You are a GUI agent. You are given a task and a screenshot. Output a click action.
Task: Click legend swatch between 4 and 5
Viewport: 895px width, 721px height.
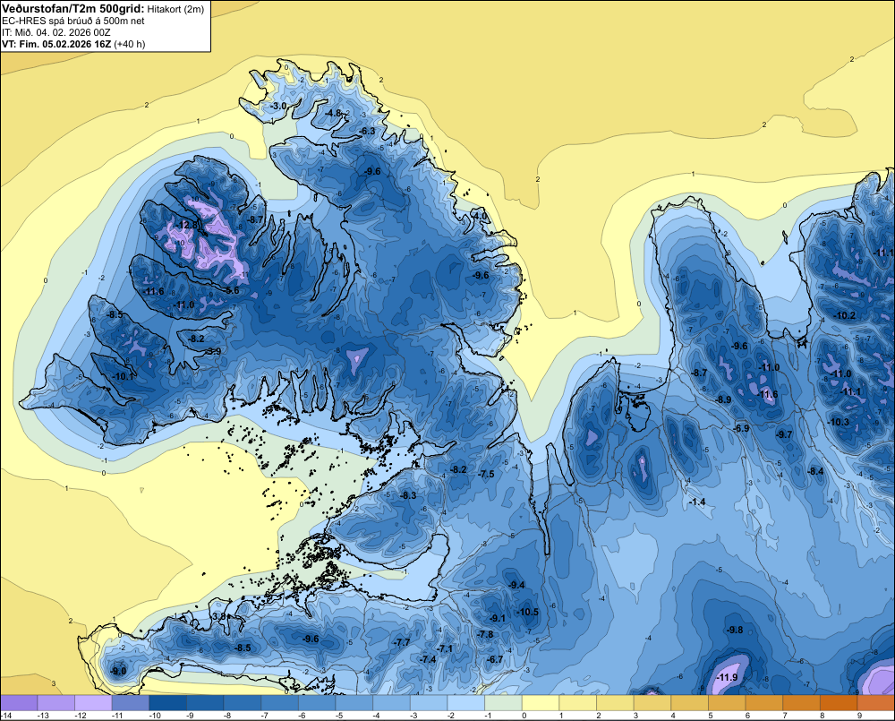[x=689, y=703]
